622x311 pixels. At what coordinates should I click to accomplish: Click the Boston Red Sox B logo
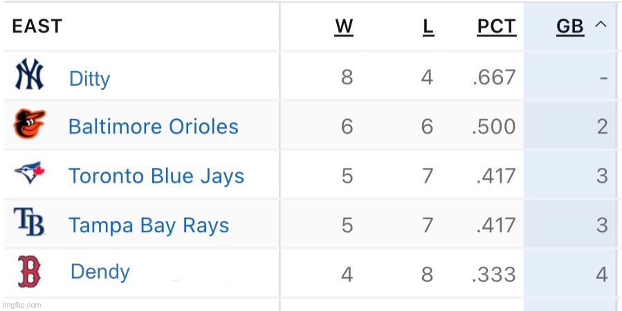click(29, 272)
